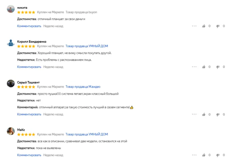
Task: Click Комментировать under МаКс's review
Action: [x=29, y=155]
